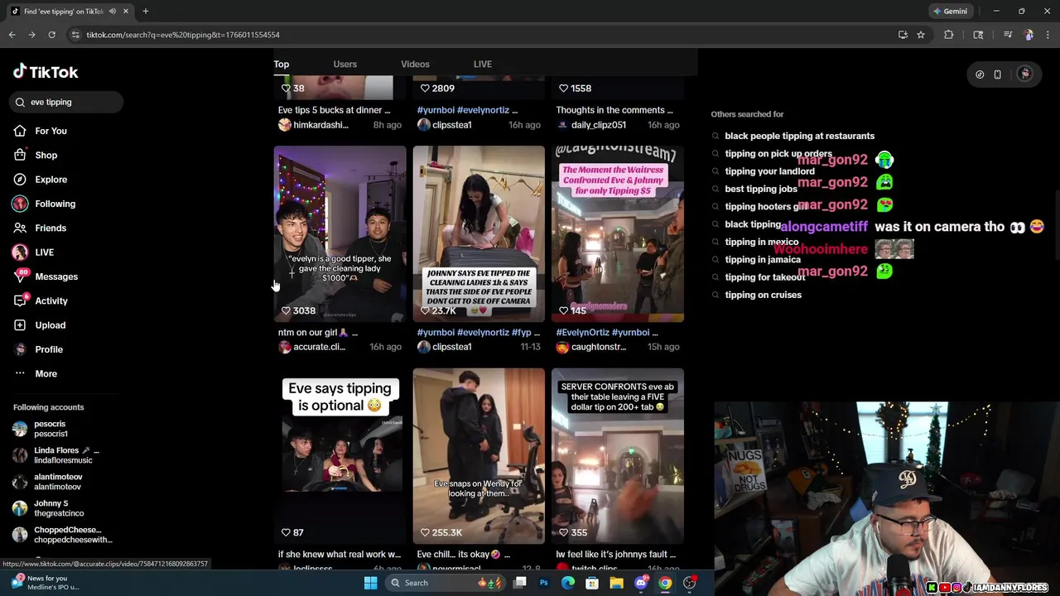Open Photoshop from the taskbar
The image size is (1060, 596).
click(544, 583)
